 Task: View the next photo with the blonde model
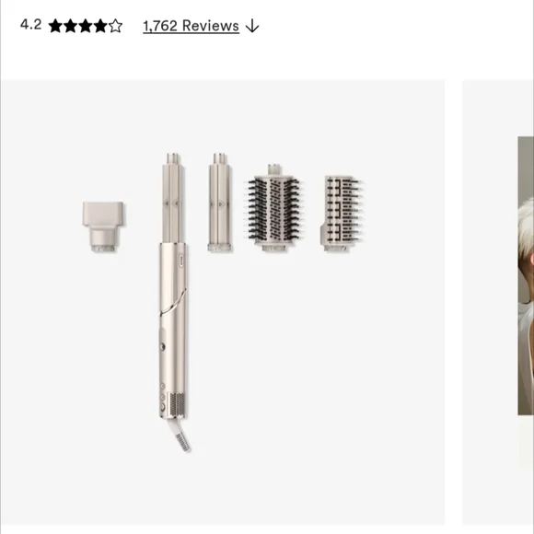point(526,276)
